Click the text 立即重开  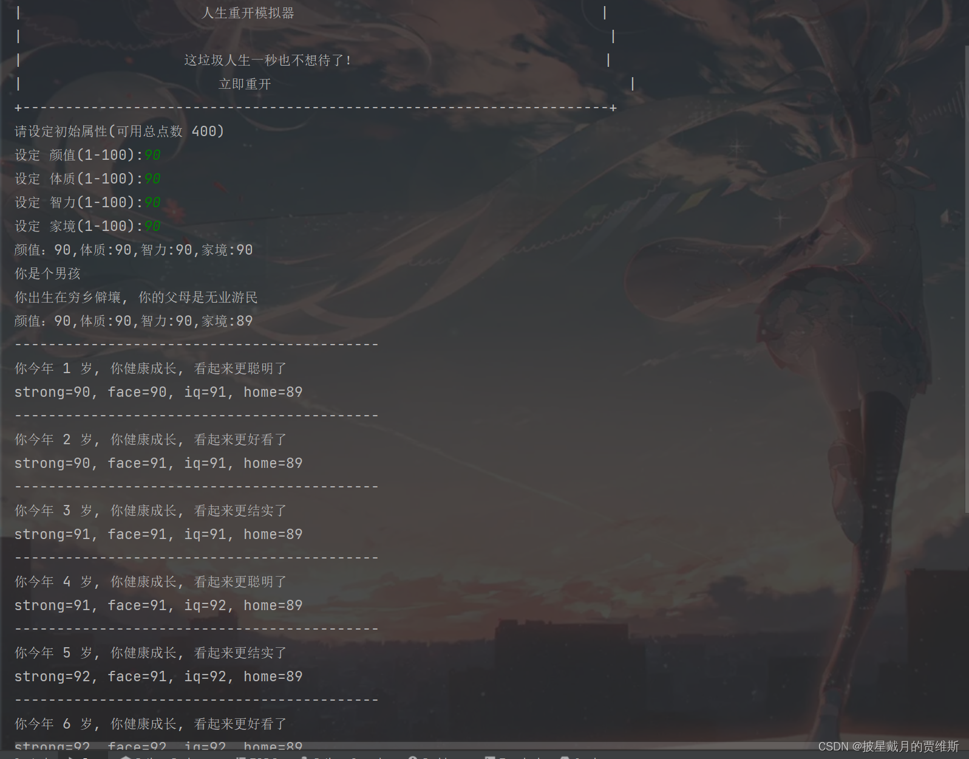245,84
